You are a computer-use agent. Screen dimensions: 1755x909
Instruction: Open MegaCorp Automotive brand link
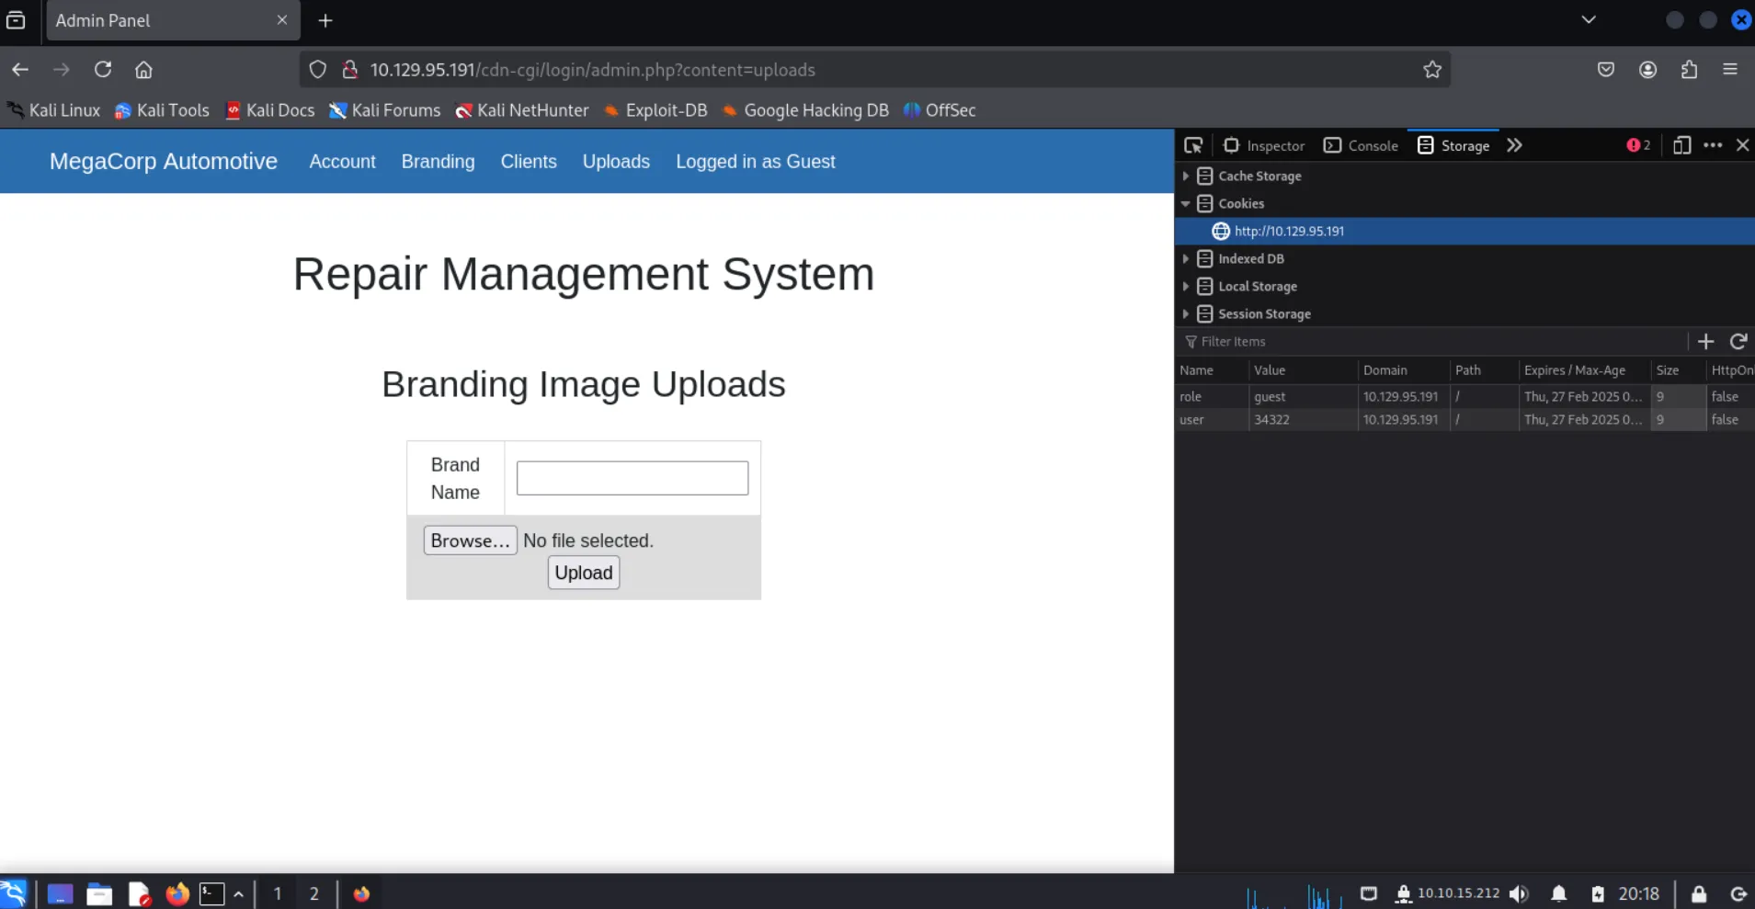click(164, 161)
